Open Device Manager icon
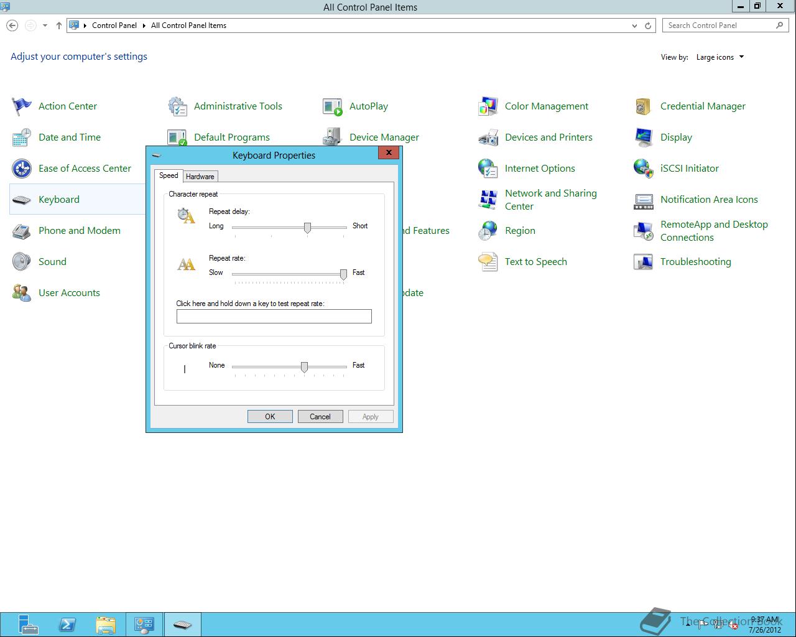This screenshot has width=796, height=637. 333,137
